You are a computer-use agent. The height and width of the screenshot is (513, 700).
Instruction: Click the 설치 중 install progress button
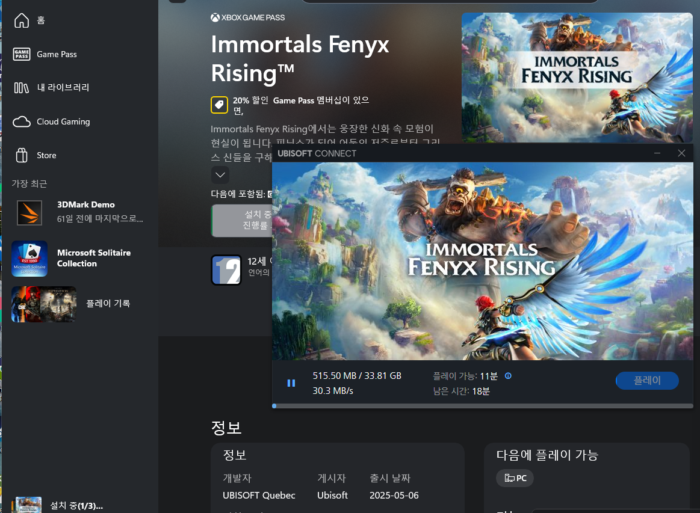point(242,220)
